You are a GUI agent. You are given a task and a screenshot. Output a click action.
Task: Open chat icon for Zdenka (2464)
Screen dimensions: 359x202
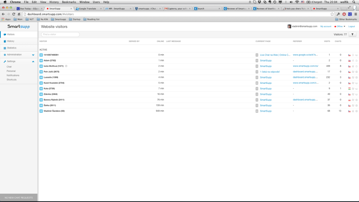click(41, 94)
